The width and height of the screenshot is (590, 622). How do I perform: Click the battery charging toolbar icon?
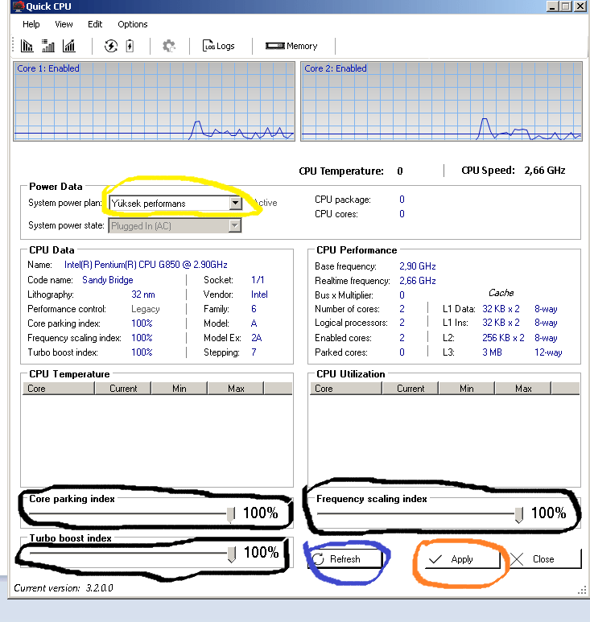tap(130, 46)
